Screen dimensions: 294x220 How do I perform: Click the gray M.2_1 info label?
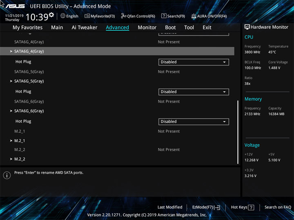(20, 131)
